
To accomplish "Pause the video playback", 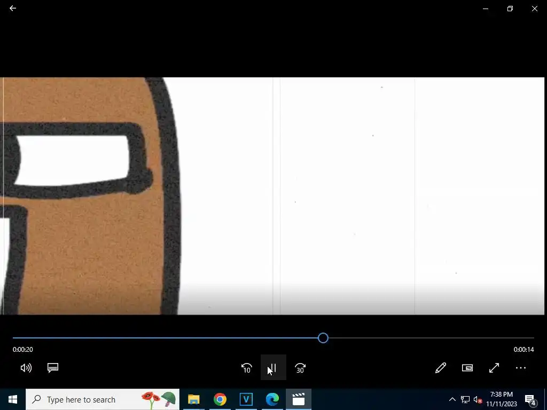I will [x=273, y=368].
